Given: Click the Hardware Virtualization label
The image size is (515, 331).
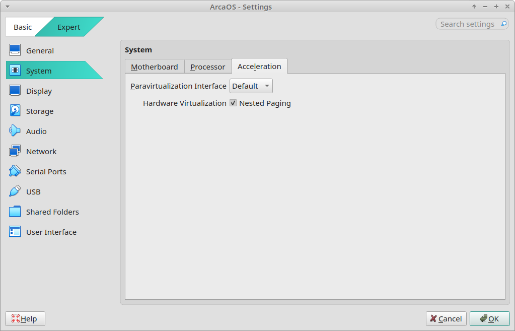Looking at the screenshot, I should click(x=185, y=103).
